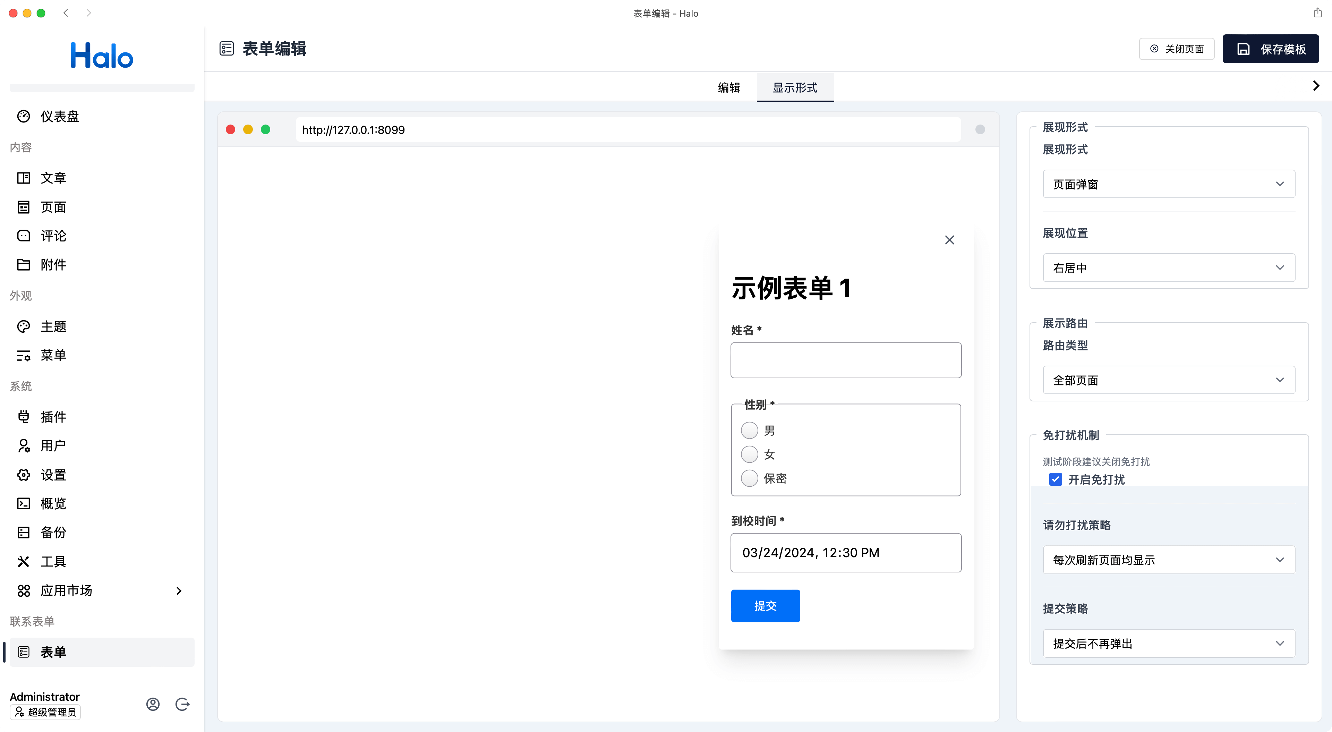Click the gray dot in preview bar
Image resolution: width=1332 pixels, height=732 pixels.
pos(980,129)
